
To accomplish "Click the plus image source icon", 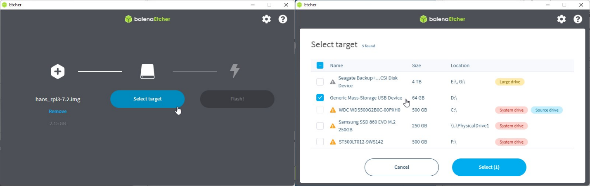I will click(x=58, y=72).
